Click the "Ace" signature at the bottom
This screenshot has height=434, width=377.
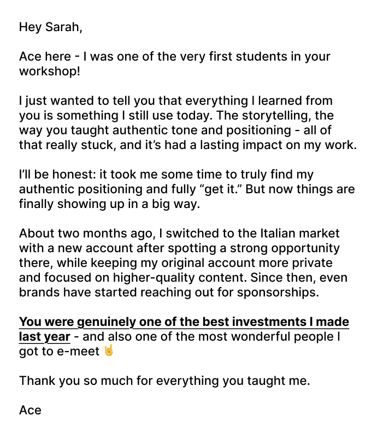[30, 410]
